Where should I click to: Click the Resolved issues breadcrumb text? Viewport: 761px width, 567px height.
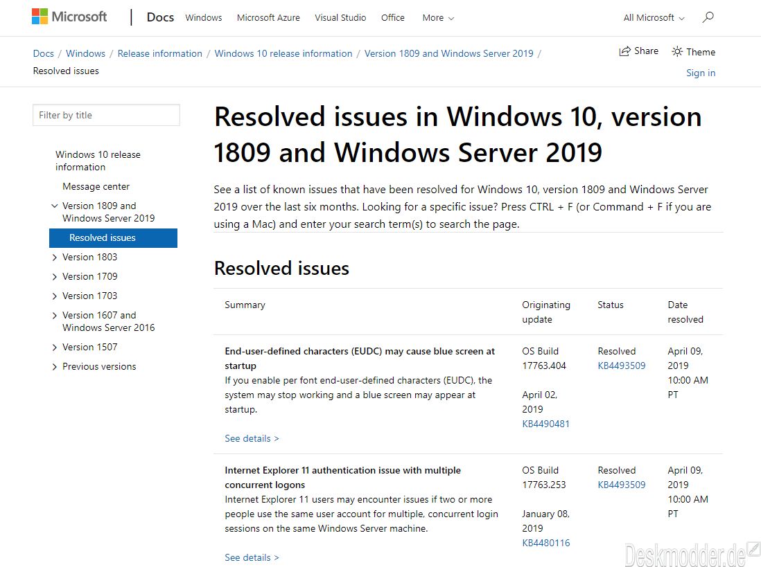66,71
